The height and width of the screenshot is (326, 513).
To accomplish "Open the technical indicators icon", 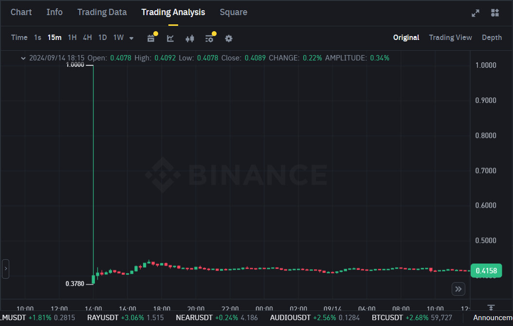I will point(170,38).
